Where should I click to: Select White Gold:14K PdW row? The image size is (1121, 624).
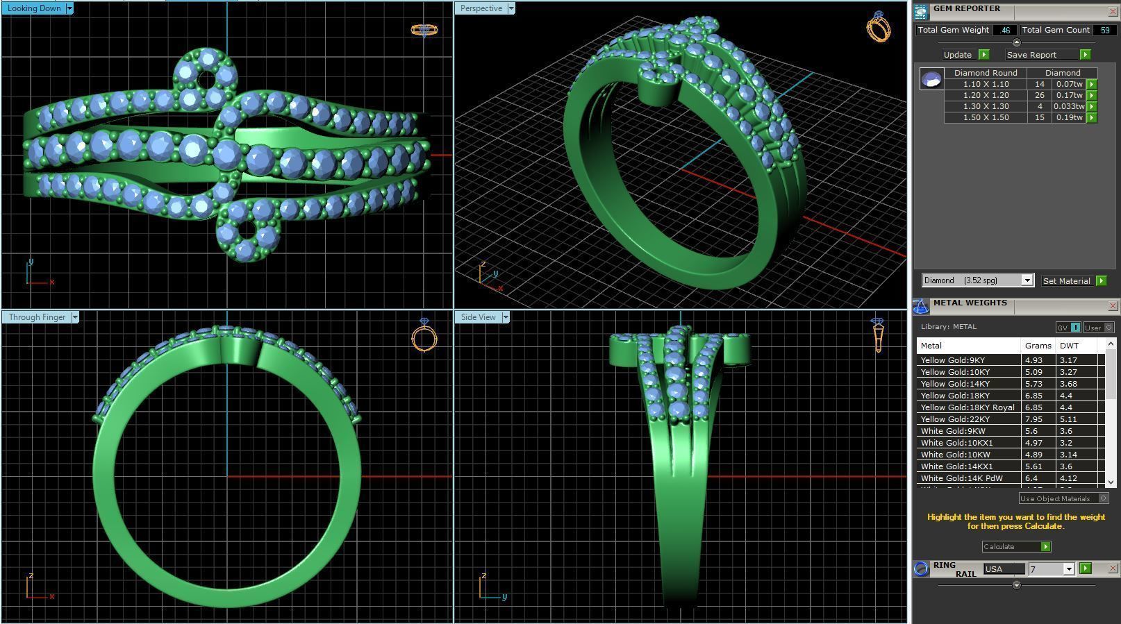point(1011,478)
